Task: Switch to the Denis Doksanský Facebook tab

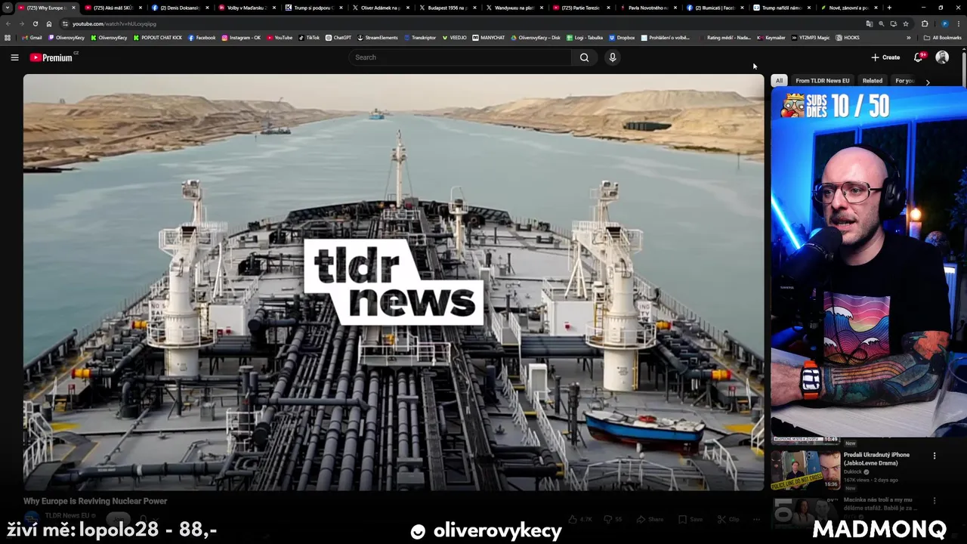Action: point(180,8)
